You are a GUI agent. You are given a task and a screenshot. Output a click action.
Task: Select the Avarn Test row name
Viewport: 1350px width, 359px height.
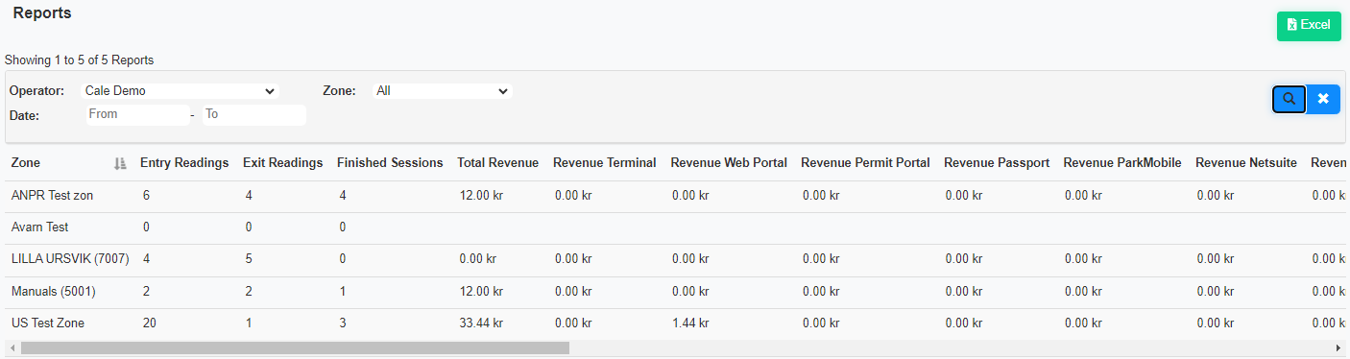point(39,227)
